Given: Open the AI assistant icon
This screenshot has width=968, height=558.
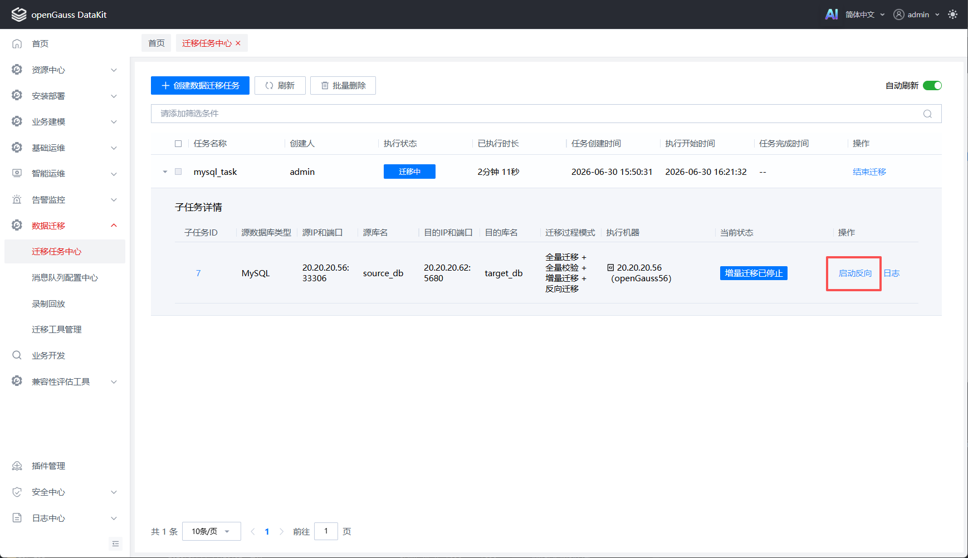Looking at the screenshot, I should (832, 14).
